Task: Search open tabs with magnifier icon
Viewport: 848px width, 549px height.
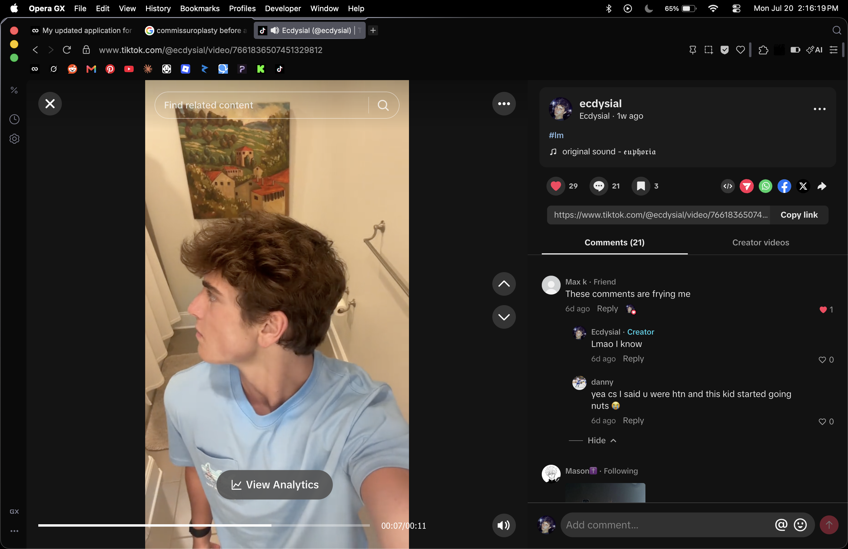Action: [x=837, y=31]
